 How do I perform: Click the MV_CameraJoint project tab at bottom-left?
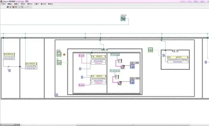click(10, 125)
